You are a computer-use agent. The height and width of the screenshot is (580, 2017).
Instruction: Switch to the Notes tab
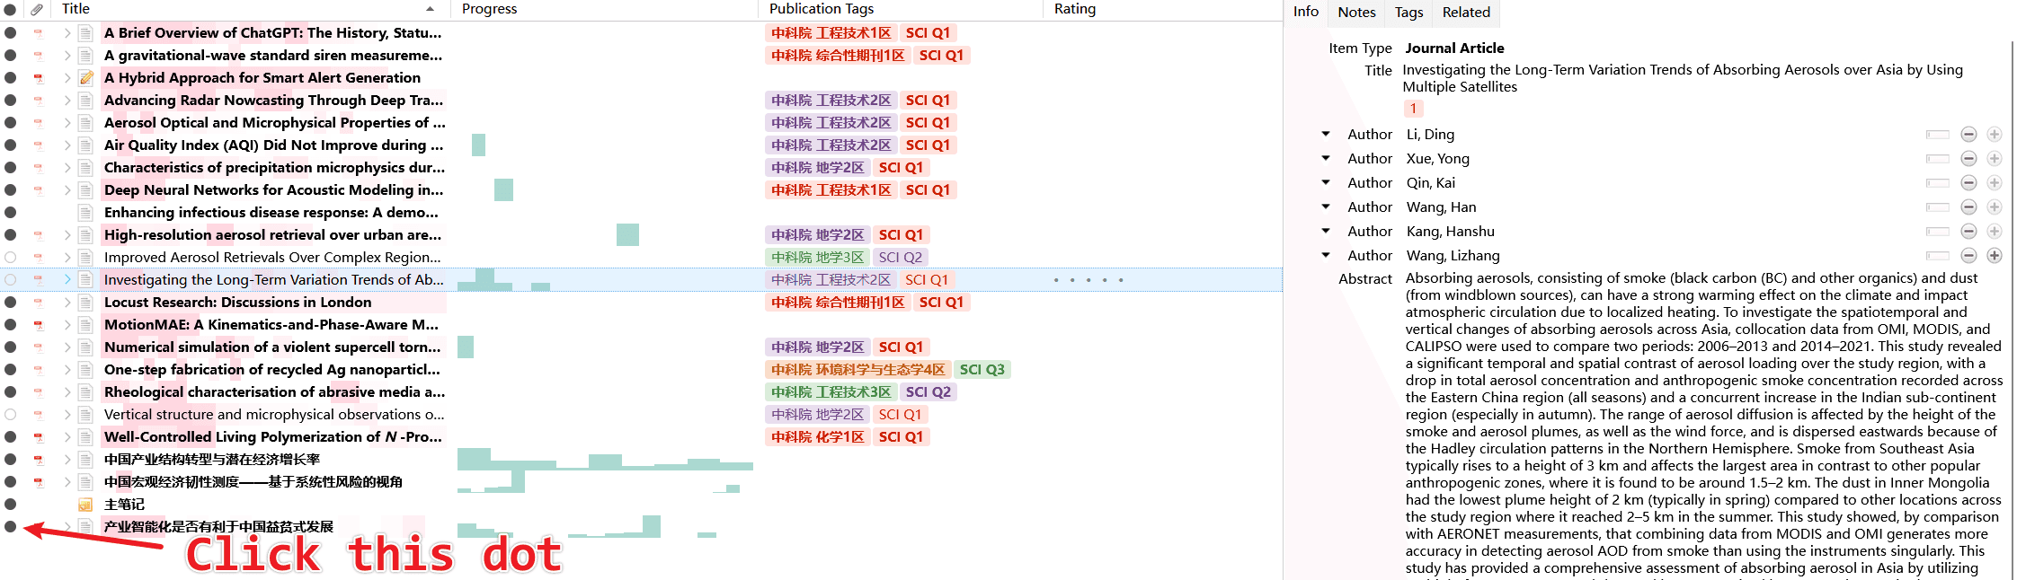tap(1355, 13)
